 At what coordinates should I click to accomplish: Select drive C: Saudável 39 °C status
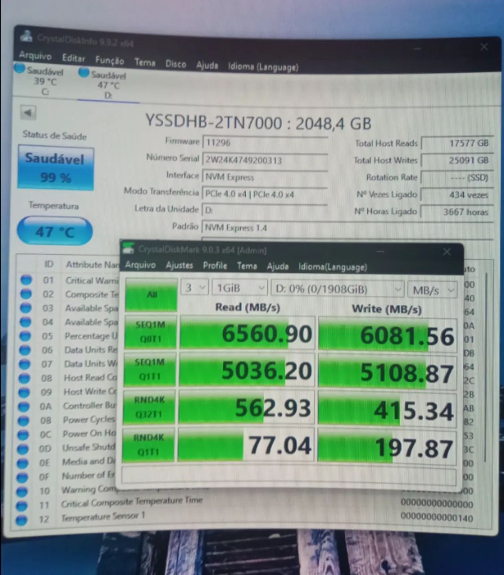39,81
